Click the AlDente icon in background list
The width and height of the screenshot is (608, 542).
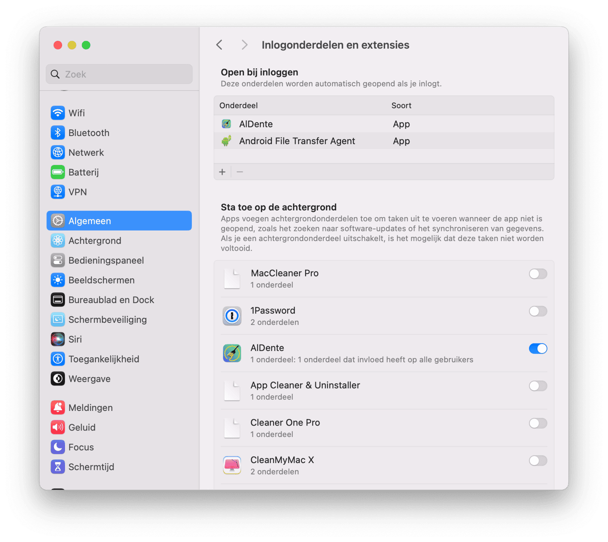point(232,353)
